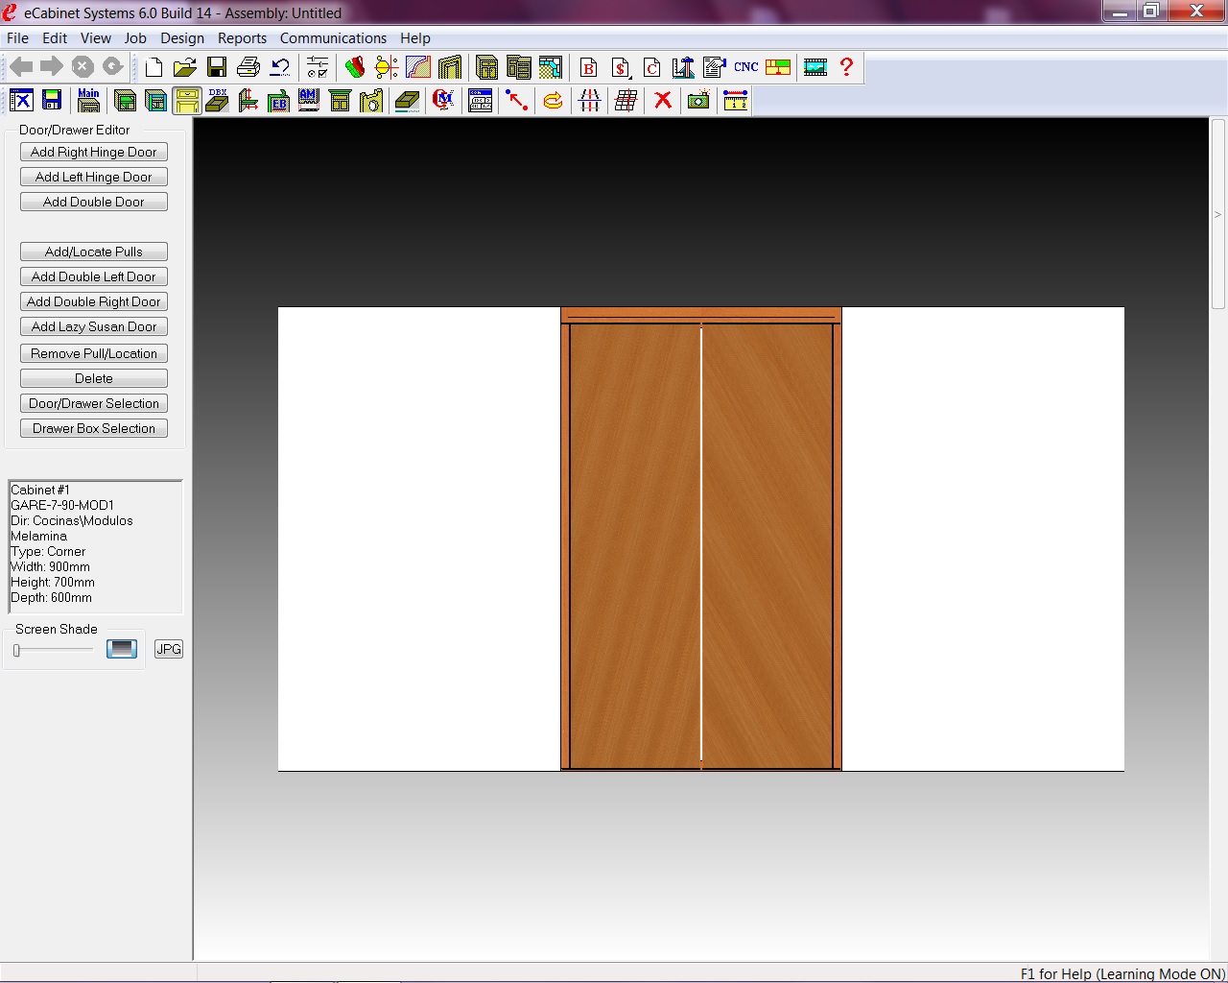Click the camera snapshot icon

click(698, 100)
